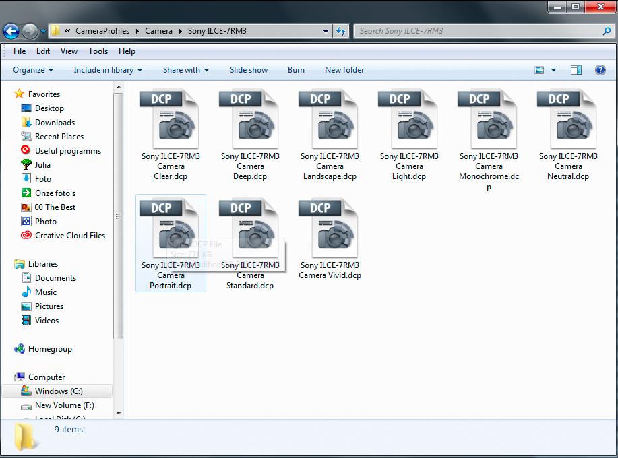Click the Back navigation arrow
This screenshot has width=618, height=458.
pyautogui.click(x=11, y=31)
